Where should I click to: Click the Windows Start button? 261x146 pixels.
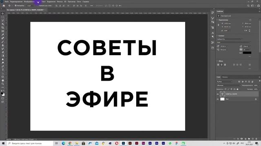[3, 143]
